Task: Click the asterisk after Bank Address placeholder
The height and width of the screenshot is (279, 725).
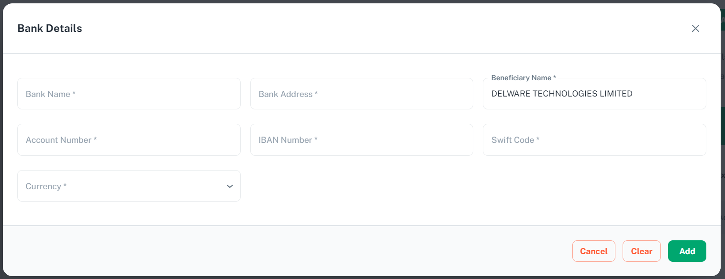Action: (316, 94)
